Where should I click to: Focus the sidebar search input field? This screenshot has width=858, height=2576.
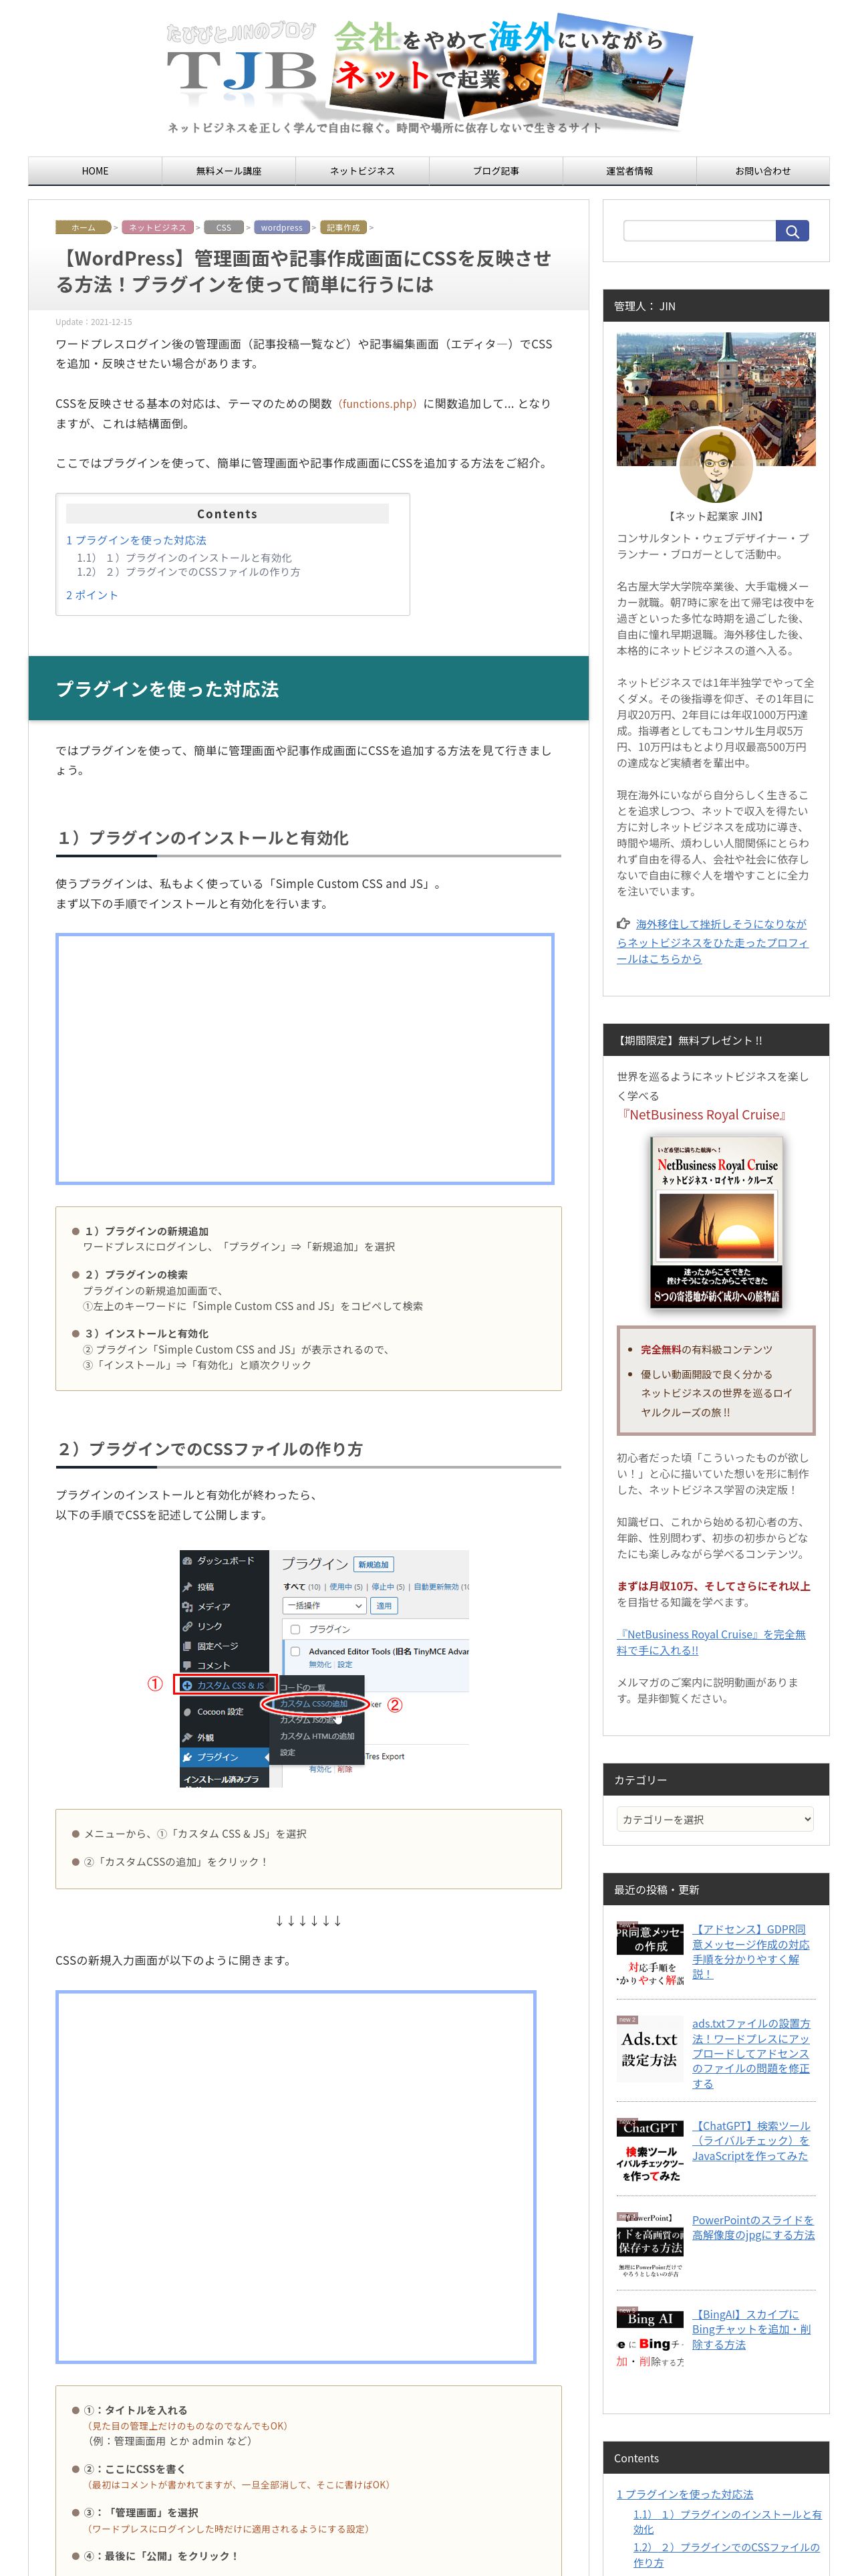[x=699, y=231]
